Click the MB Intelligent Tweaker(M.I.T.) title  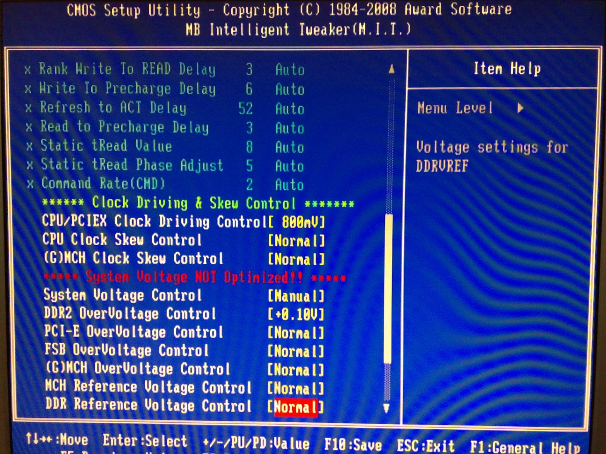tap(299, 30)
